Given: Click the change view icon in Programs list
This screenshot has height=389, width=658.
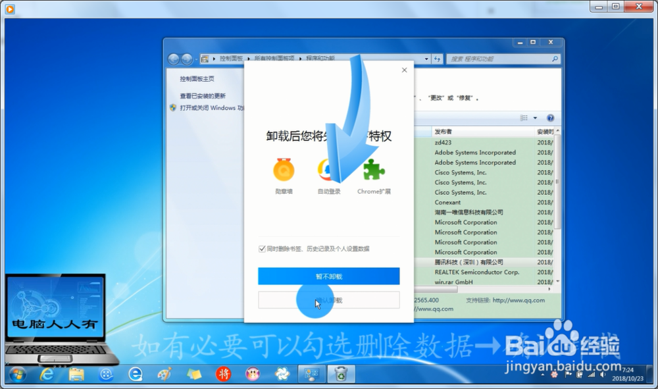Looking at the screenshot, I should [524, 118].
